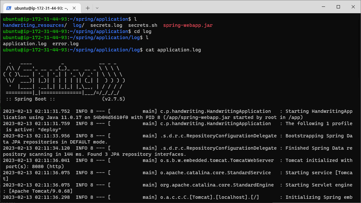Open the new-tab profile dropdown
The height and width of the screenshot is (203, 361).
click(97, 8)
